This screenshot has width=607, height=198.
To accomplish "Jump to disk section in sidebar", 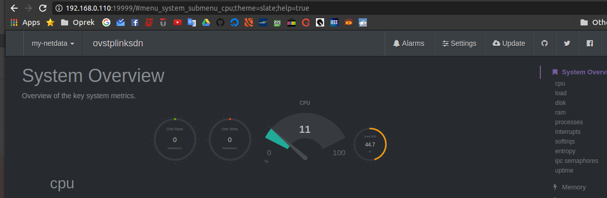I will point(560,103).
